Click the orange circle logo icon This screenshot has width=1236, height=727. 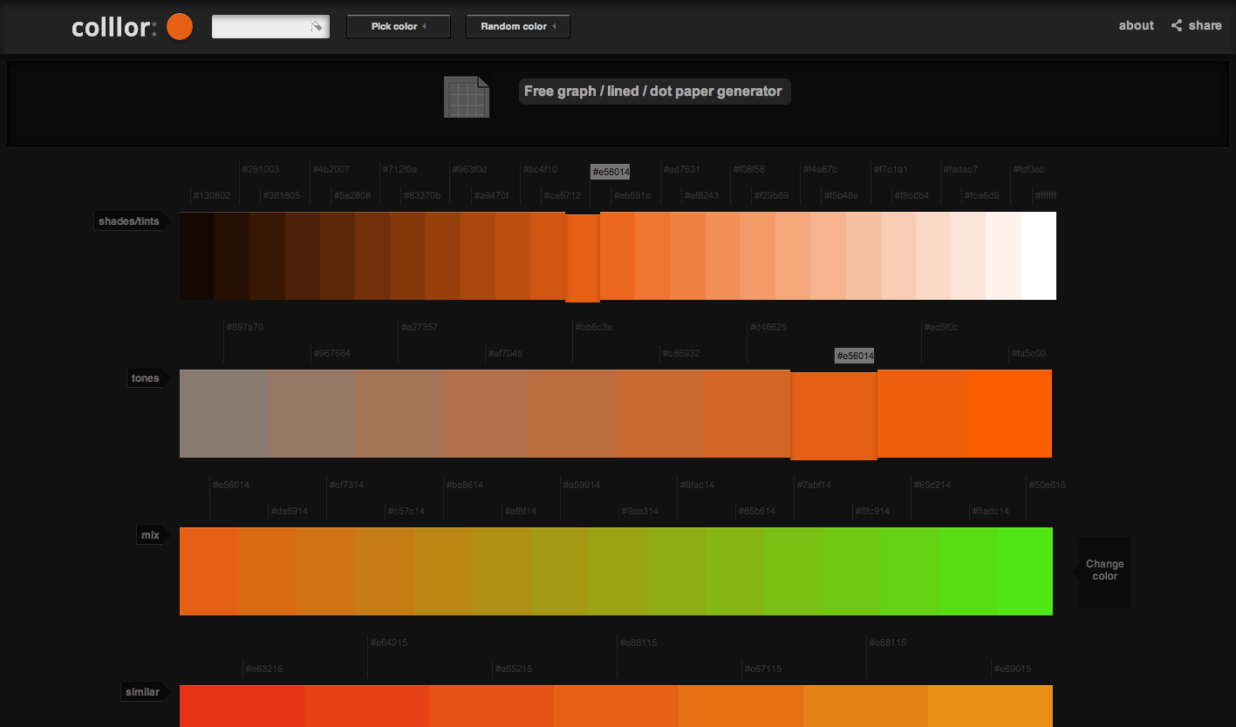[x=179, y=27]
